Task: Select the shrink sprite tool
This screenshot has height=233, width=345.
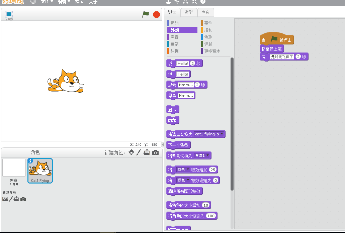Action: click(194, 2)
